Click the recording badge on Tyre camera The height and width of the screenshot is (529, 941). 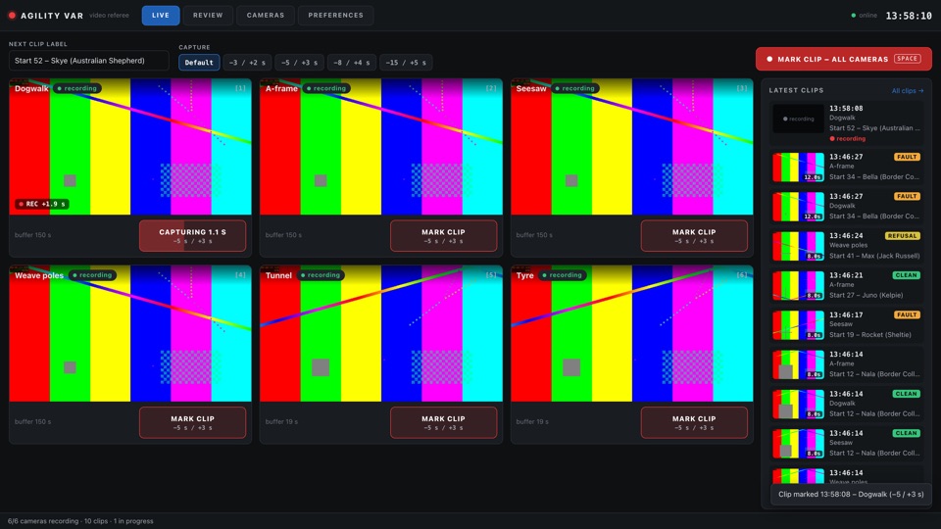[x=563, y=275]
